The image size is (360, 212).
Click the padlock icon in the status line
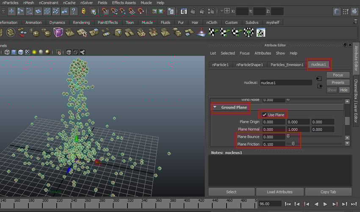(83, 11)
